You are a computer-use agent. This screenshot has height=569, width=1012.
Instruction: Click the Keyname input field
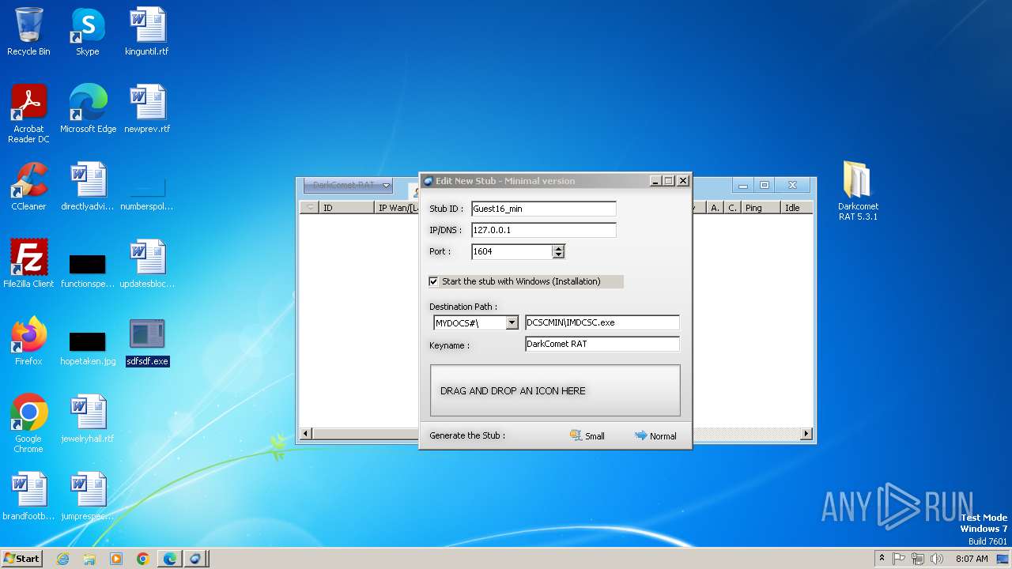(602, 344)
